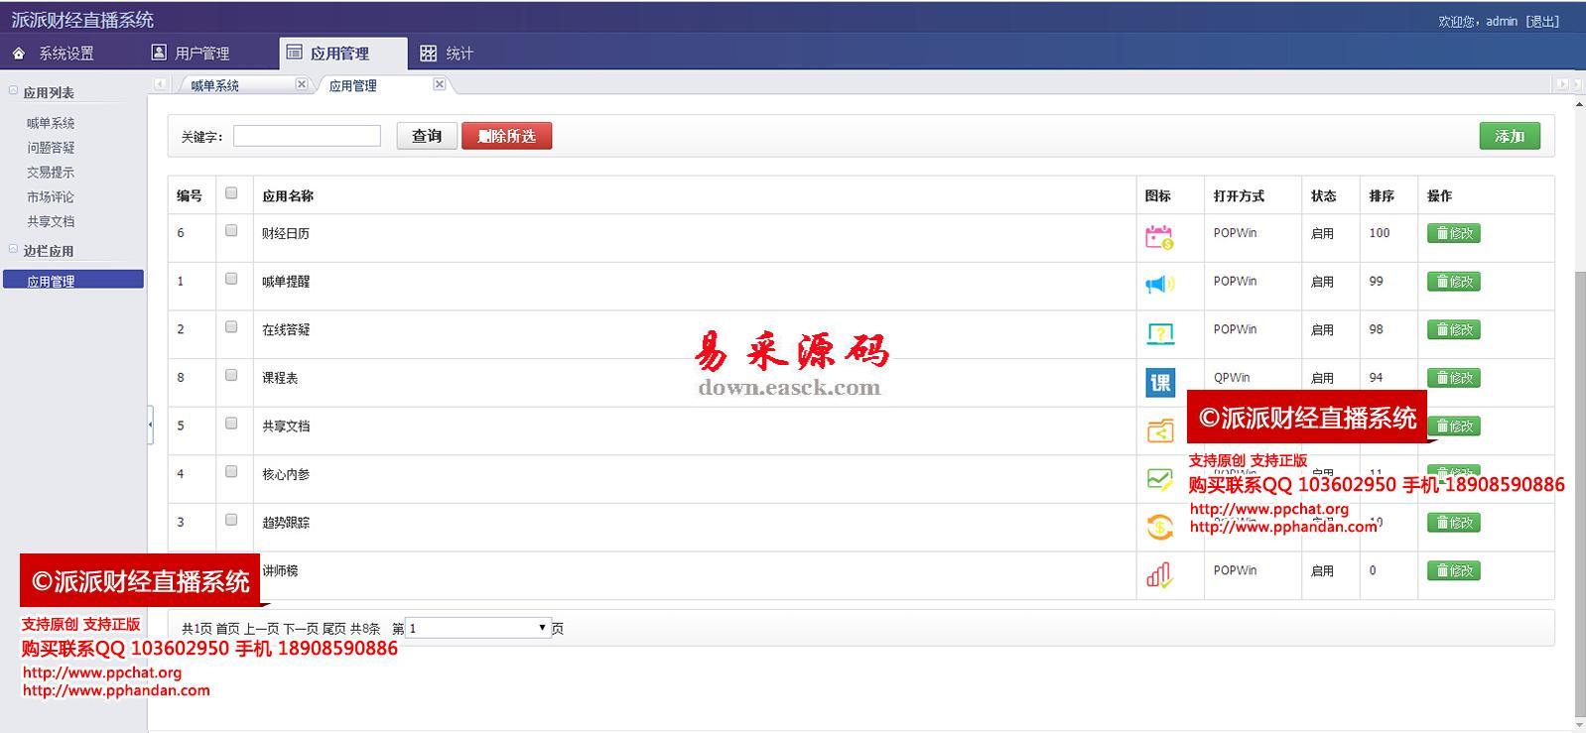Screen dimensions: 1586x733
Task: Click the 在线答疑 question icon
Action: click(x=1159, y=333)
